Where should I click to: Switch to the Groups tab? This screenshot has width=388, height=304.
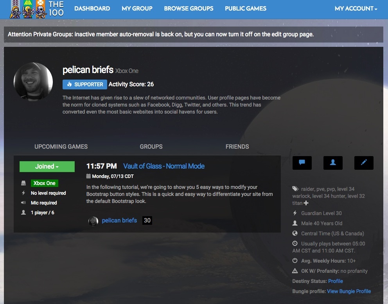151,147
